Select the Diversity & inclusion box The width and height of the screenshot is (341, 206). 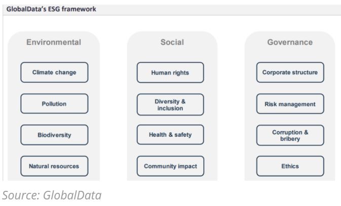[x=170, y=104]
